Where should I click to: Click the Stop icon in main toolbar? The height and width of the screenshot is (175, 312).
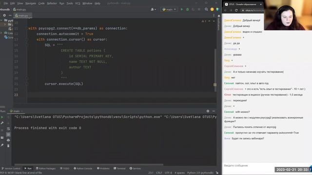pos(199,9)
